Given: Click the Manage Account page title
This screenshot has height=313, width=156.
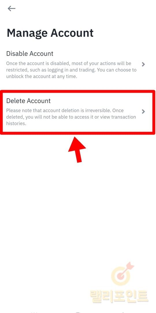Looking at the screenshot, I should click(50, 33).
